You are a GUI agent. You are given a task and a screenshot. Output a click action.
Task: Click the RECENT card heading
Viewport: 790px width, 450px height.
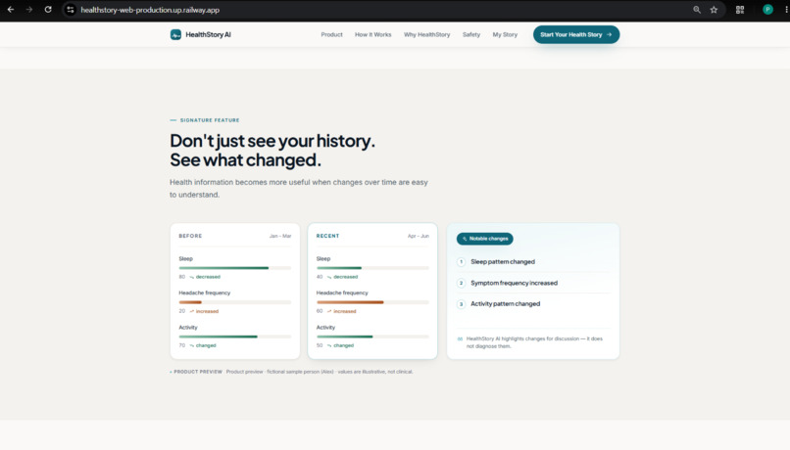[x=328, y=236]
